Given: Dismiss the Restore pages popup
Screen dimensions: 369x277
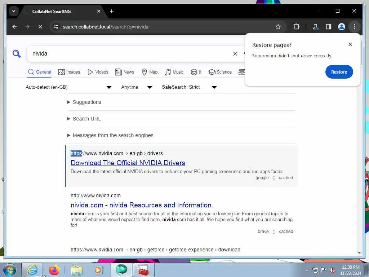Looking at the screenshot, I should point(350,44).
